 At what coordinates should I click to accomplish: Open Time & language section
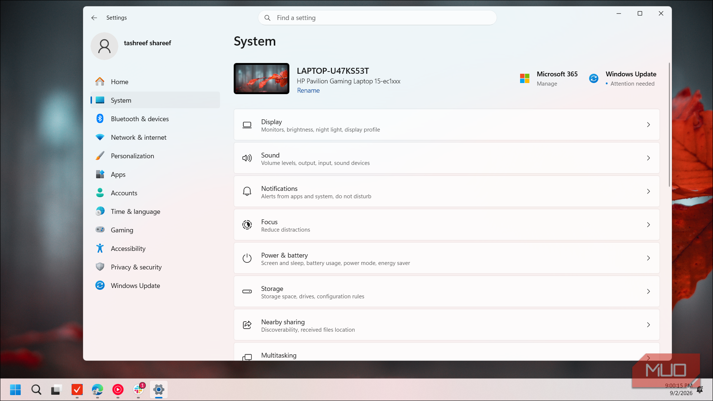coord(155,211)
